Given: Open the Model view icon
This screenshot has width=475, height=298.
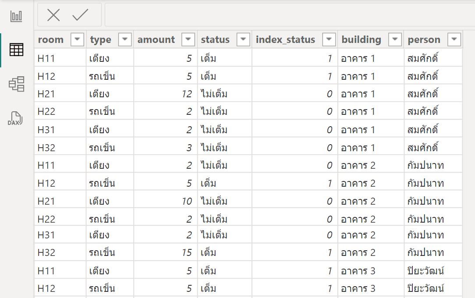Looking at the screenshot, I should pos(16,84).
